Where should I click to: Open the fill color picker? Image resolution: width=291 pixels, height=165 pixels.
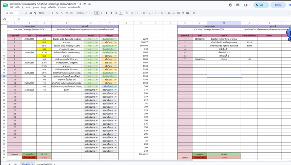point(127,13)
